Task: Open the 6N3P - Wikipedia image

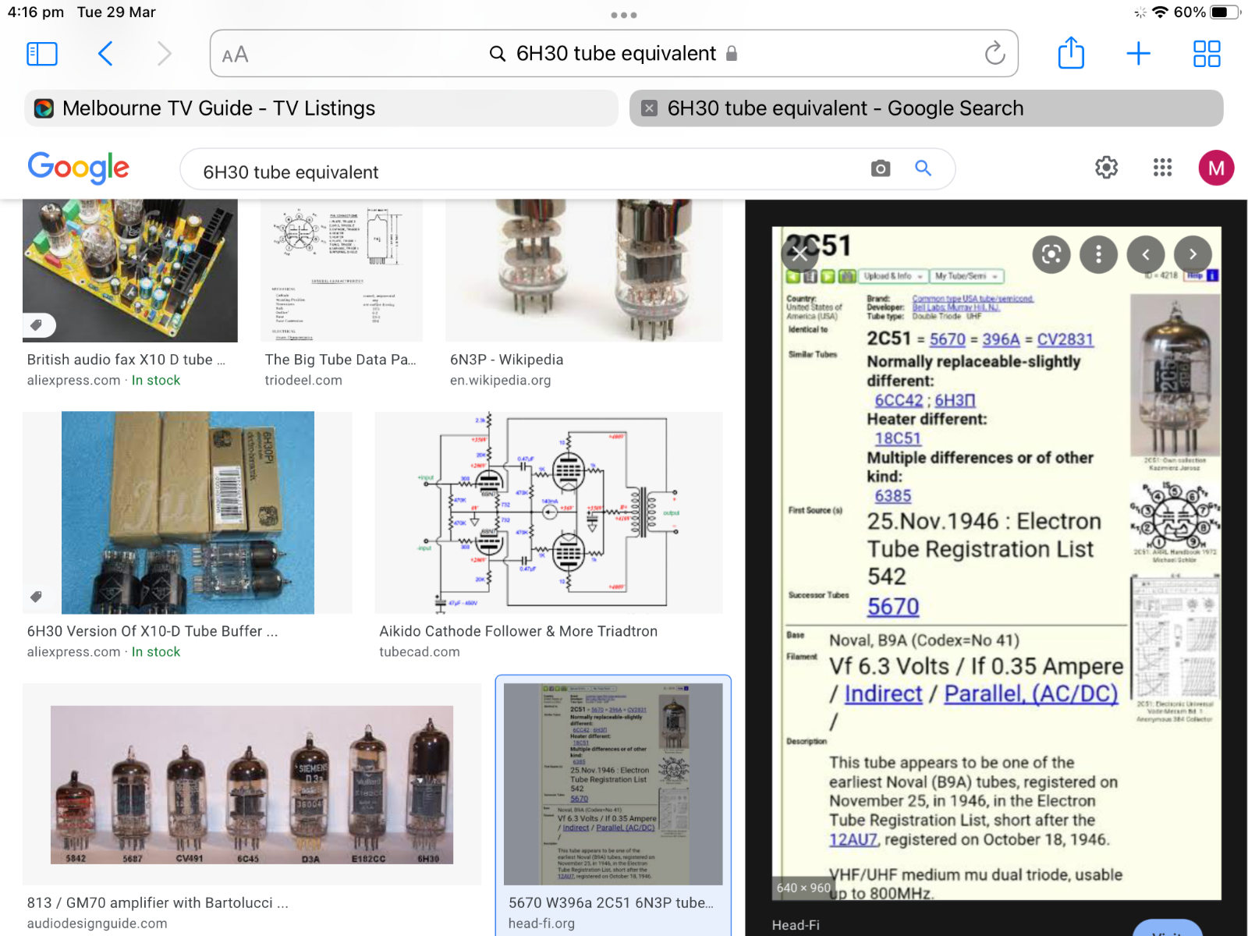Action: tap(584, 271)
